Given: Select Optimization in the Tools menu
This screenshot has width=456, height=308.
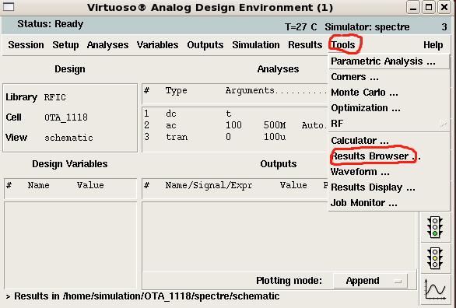Looking at the screenshot, I should pos(389,108).
